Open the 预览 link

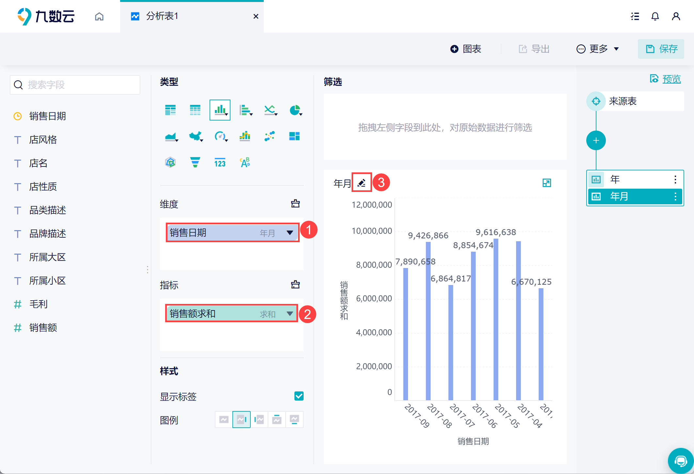[671, 79]
